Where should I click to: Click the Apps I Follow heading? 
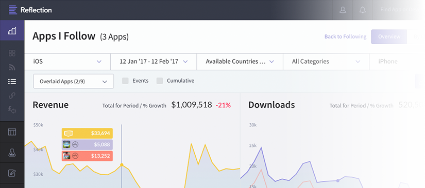[x=64, y=36]
